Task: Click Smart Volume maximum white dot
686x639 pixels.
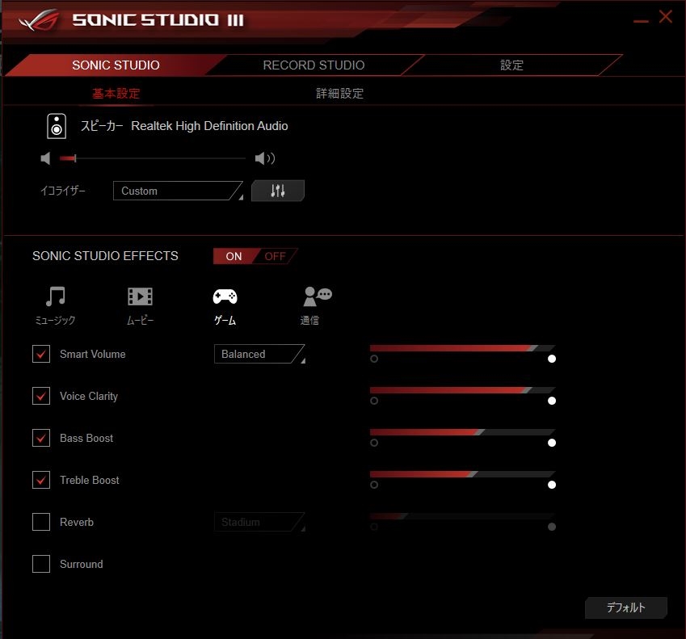Action: tap(552, 359)
